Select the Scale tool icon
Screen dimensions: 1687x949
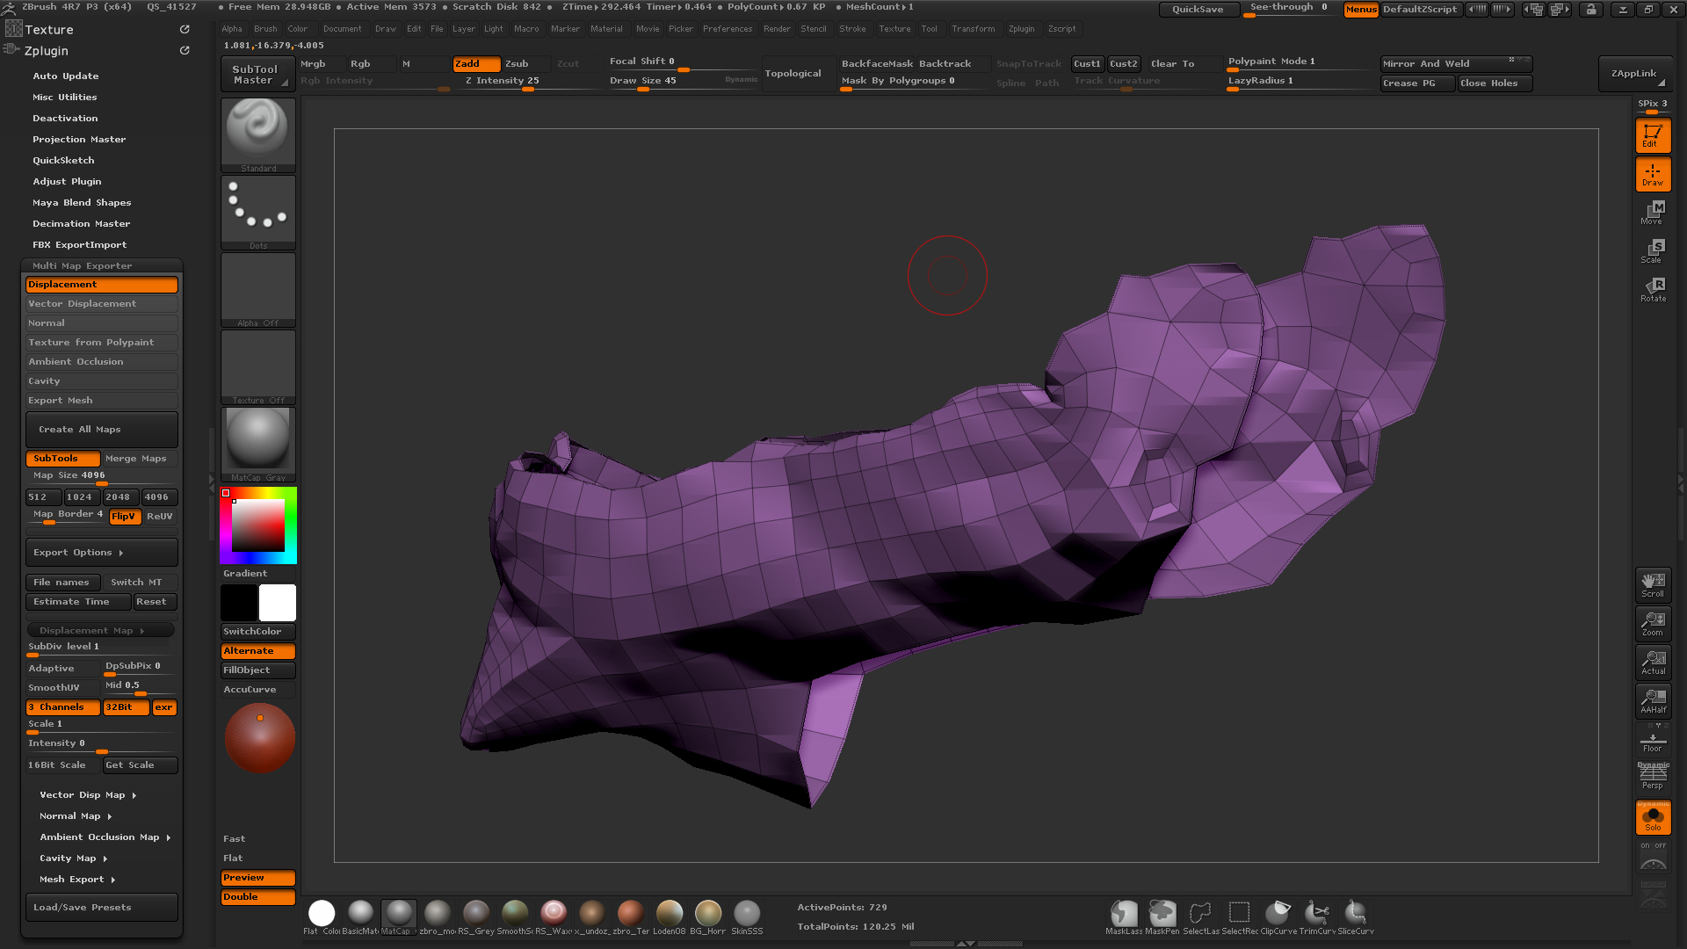pos(1653,251)
